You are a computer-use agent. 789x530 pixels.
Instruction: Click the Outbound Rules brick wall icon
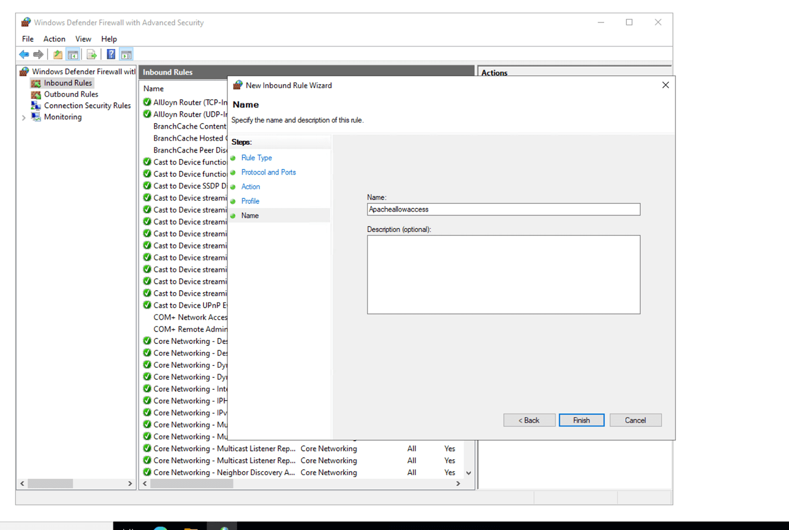point(36,95)
